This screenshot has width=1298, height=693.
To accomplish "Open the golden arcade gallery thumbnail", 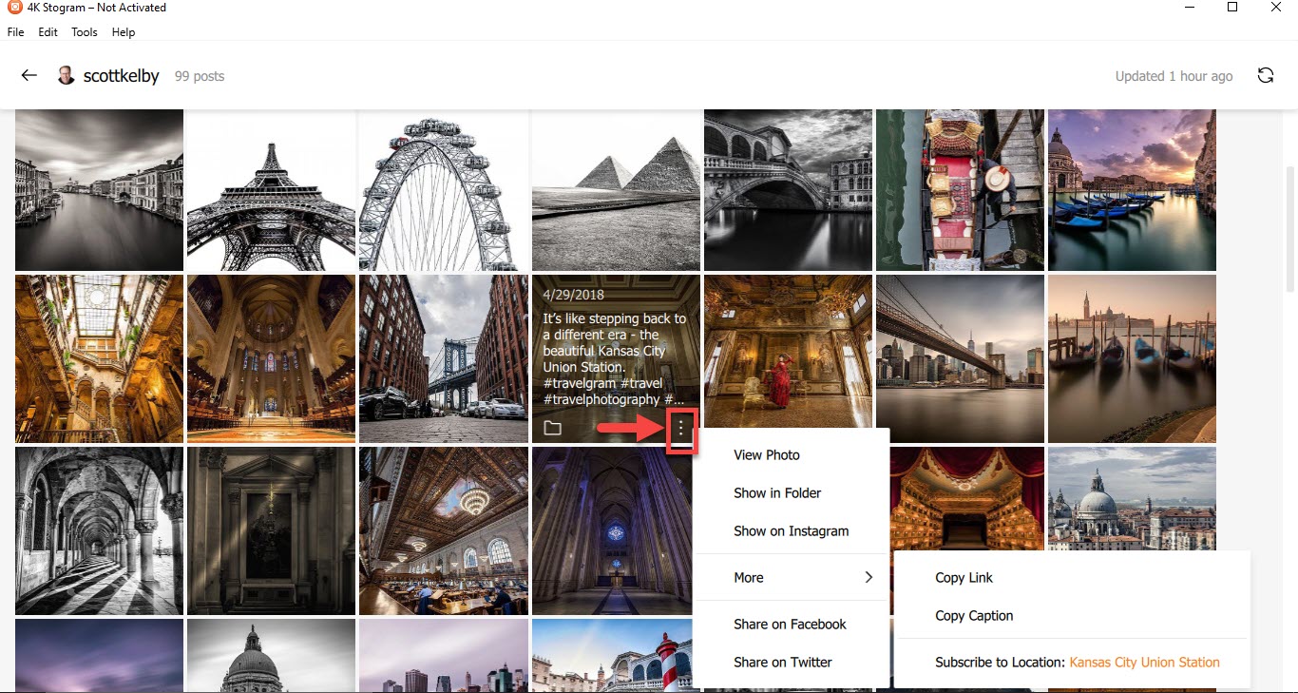I will (99, 359).
